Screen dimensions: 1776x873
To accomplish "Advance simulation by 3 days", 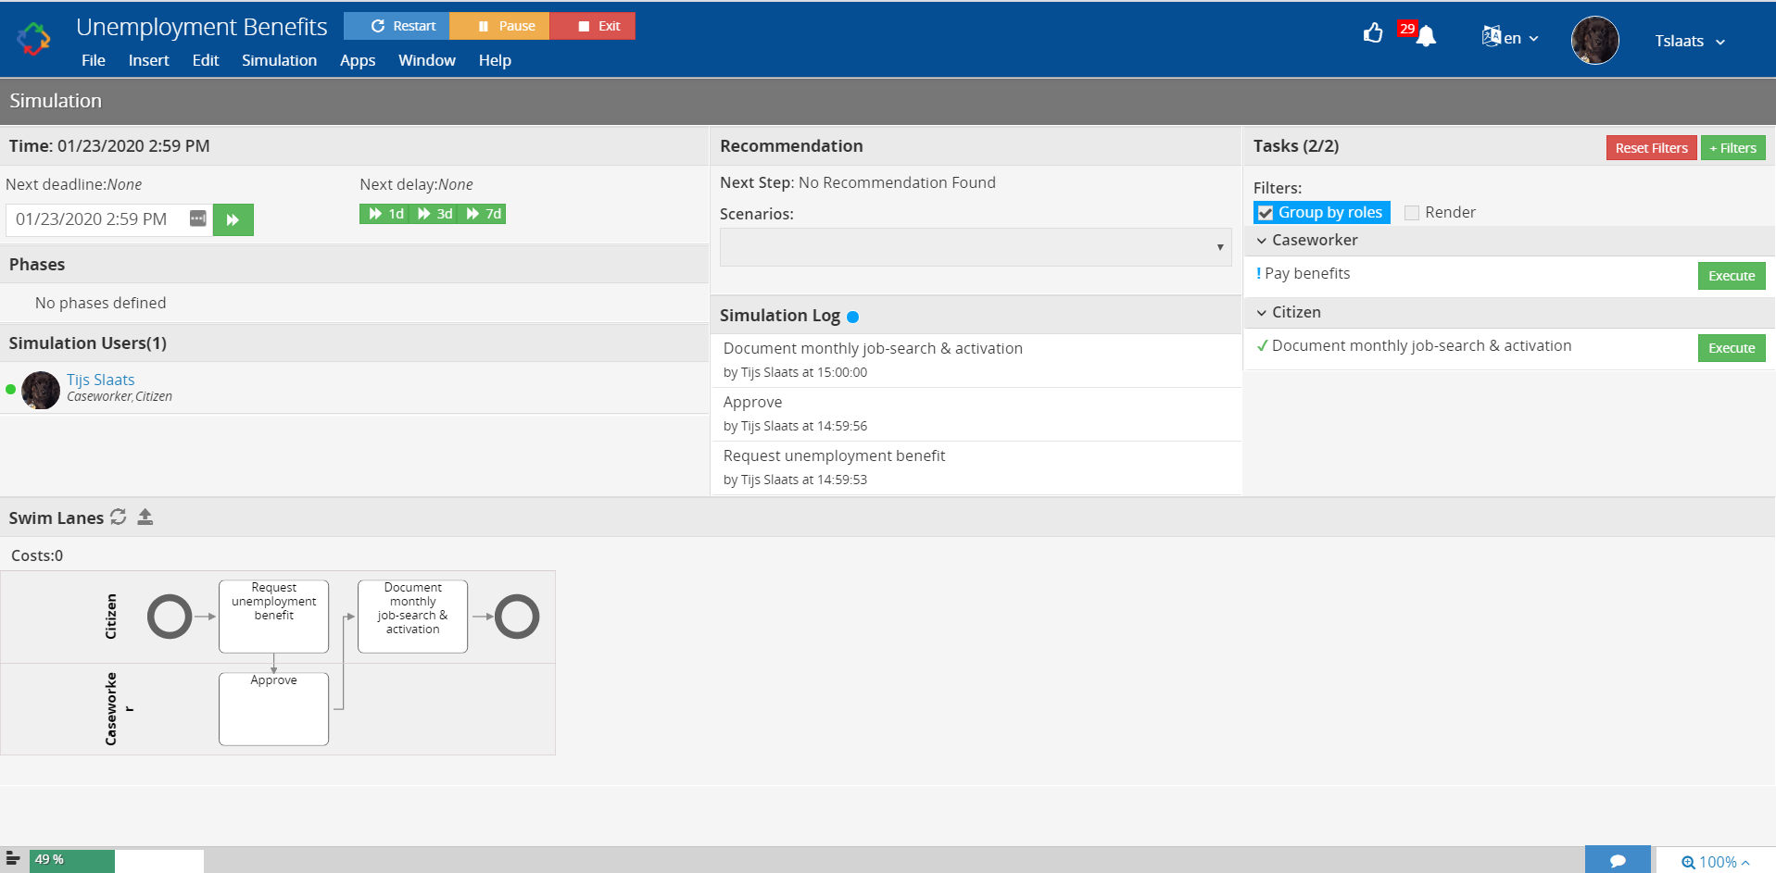I will [x=433, y=214].
